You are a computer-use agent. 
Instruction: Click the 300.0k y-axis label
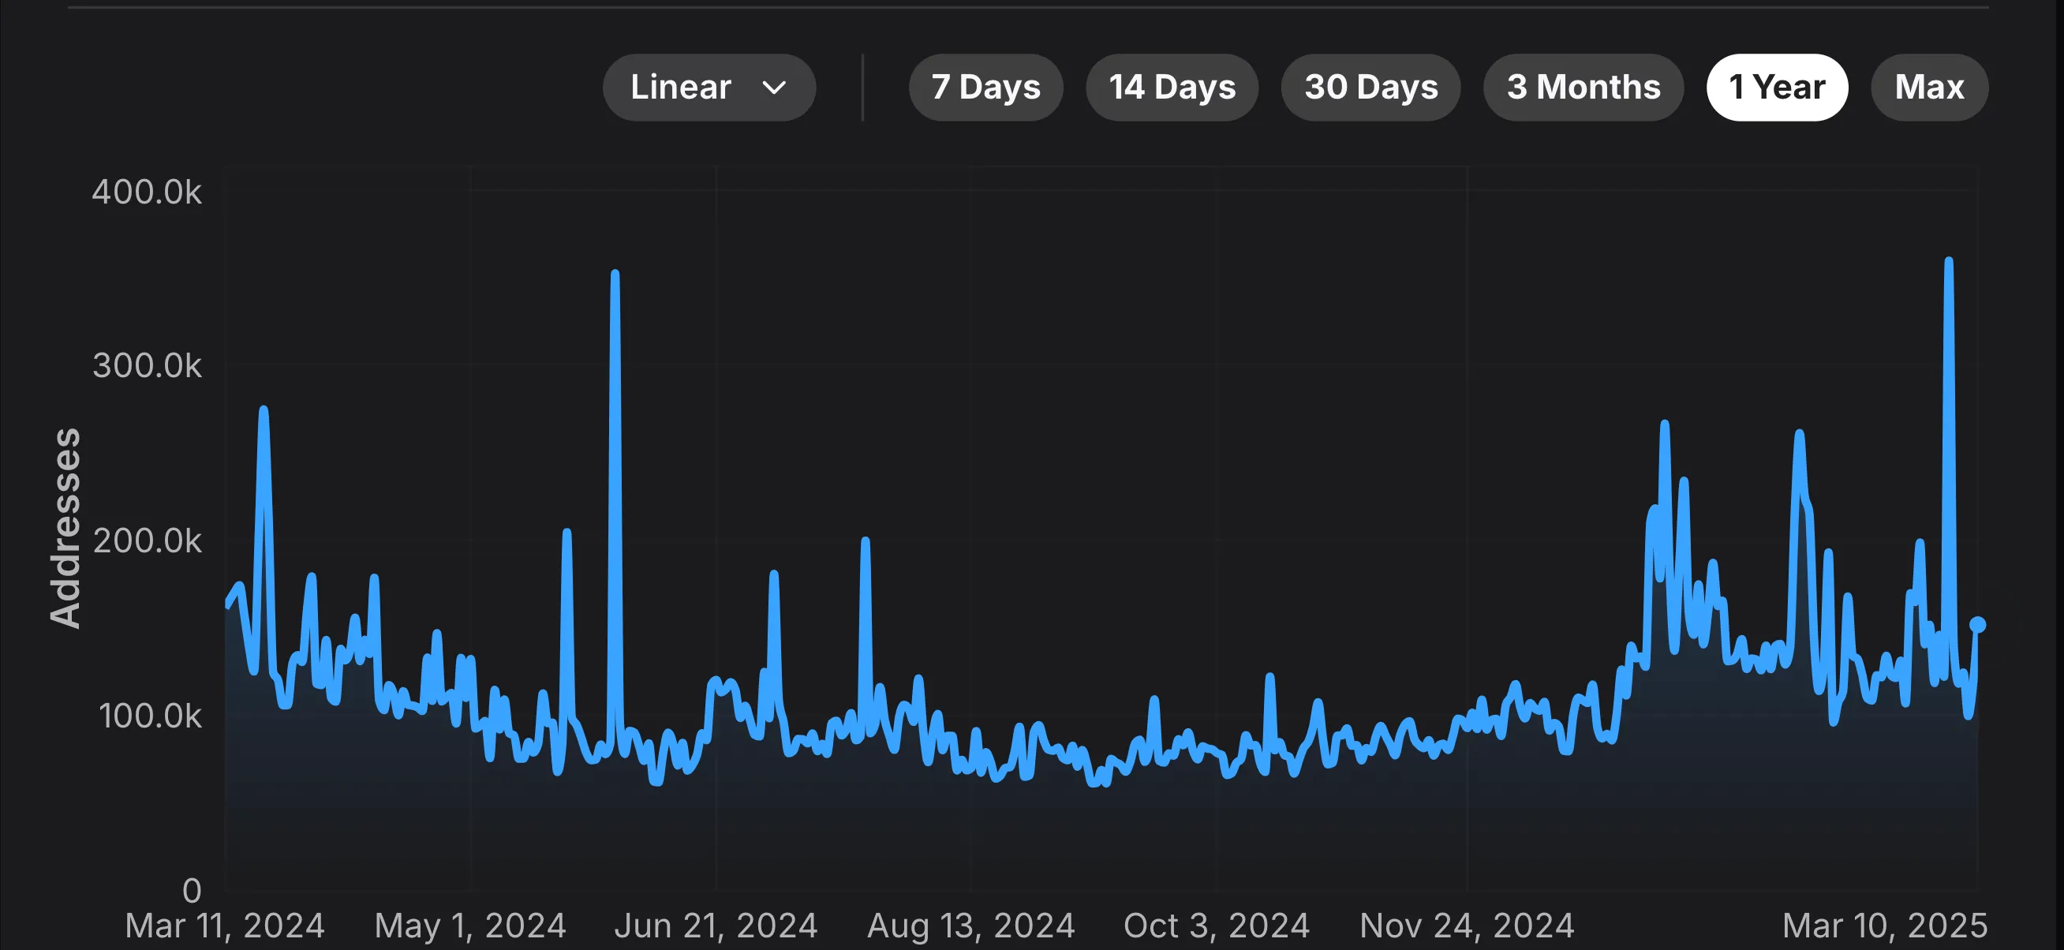tap(147, 366)
